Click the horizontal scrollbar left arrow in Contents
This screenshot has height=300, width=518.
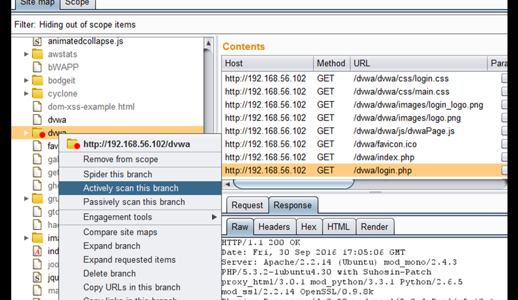pyautogui.click(x=228, y=184)
